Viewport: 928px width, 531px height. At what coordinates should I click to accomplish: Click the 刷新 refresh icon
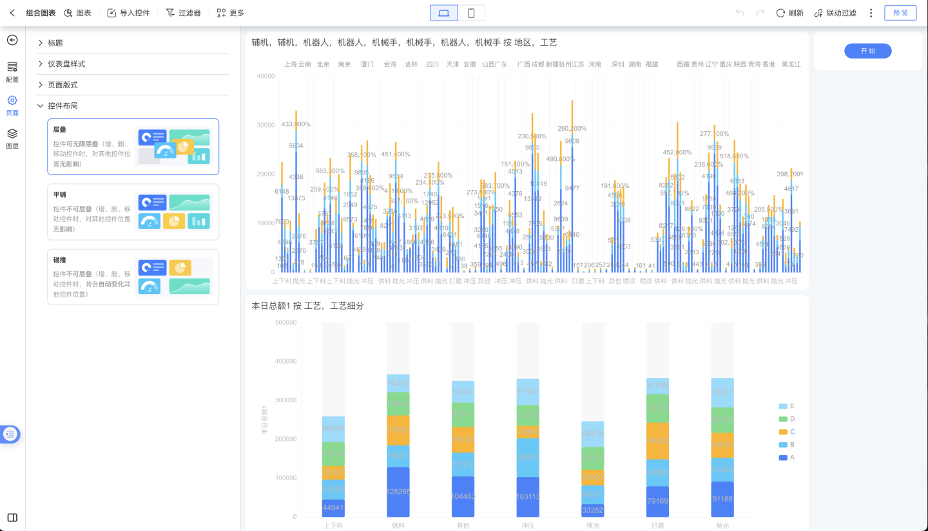780,13
